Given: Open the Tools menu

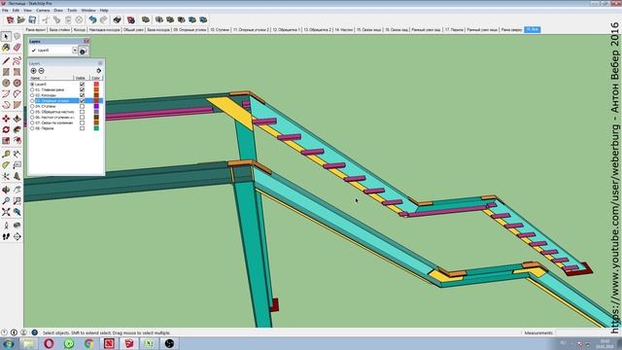Looking at the screenshot, I should [72, 11].
